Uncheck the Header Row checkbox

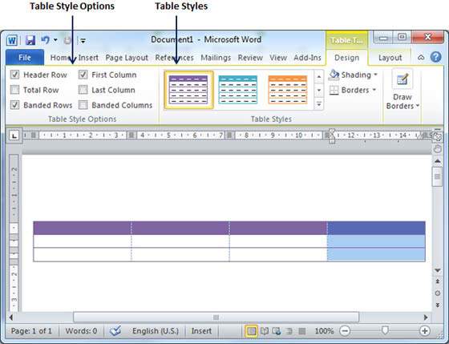pos(14,75)
